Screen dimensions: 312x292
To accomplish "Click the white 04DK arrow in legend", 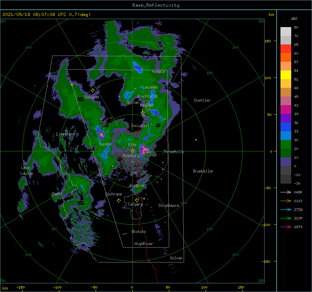I will point(286,192).
